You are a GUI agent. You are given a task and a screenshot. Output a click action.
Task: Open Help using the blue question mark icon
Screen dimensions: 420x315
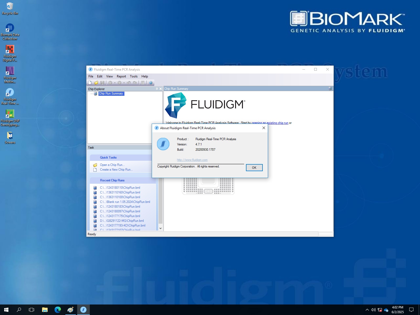pyautogui.click(x=150, y=83)
